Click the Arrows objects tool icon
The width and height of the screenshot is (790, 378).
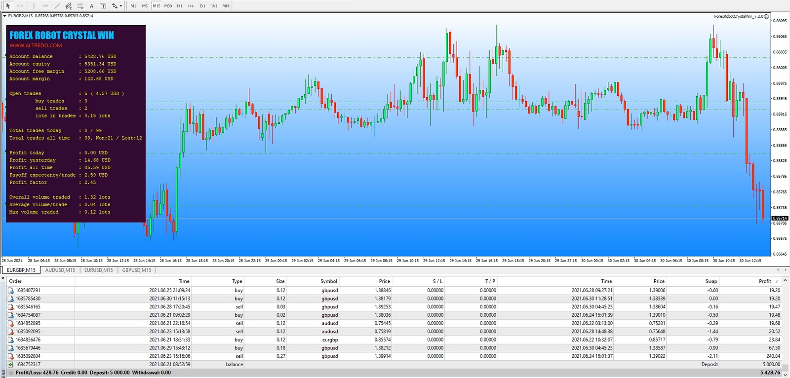pyautogui.click(x=115, y=6)
